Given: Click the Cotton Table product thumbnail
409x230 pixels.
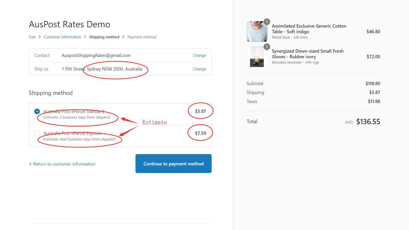Looking at the screenshot, I should 257,31.
